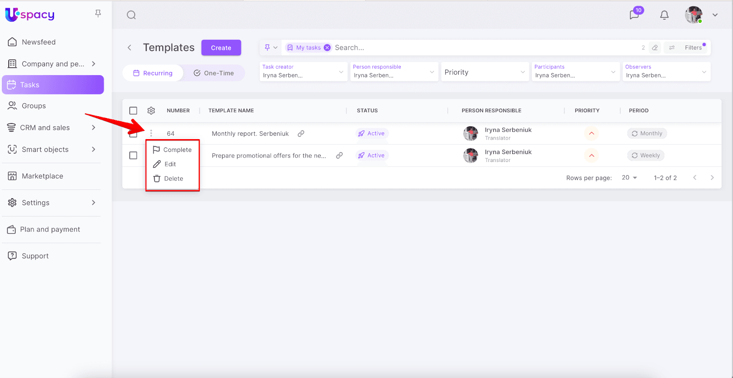Viewport: 733px width, 378px height.
Task: Open the Rows per page dropdown
Action: point(629,178)
